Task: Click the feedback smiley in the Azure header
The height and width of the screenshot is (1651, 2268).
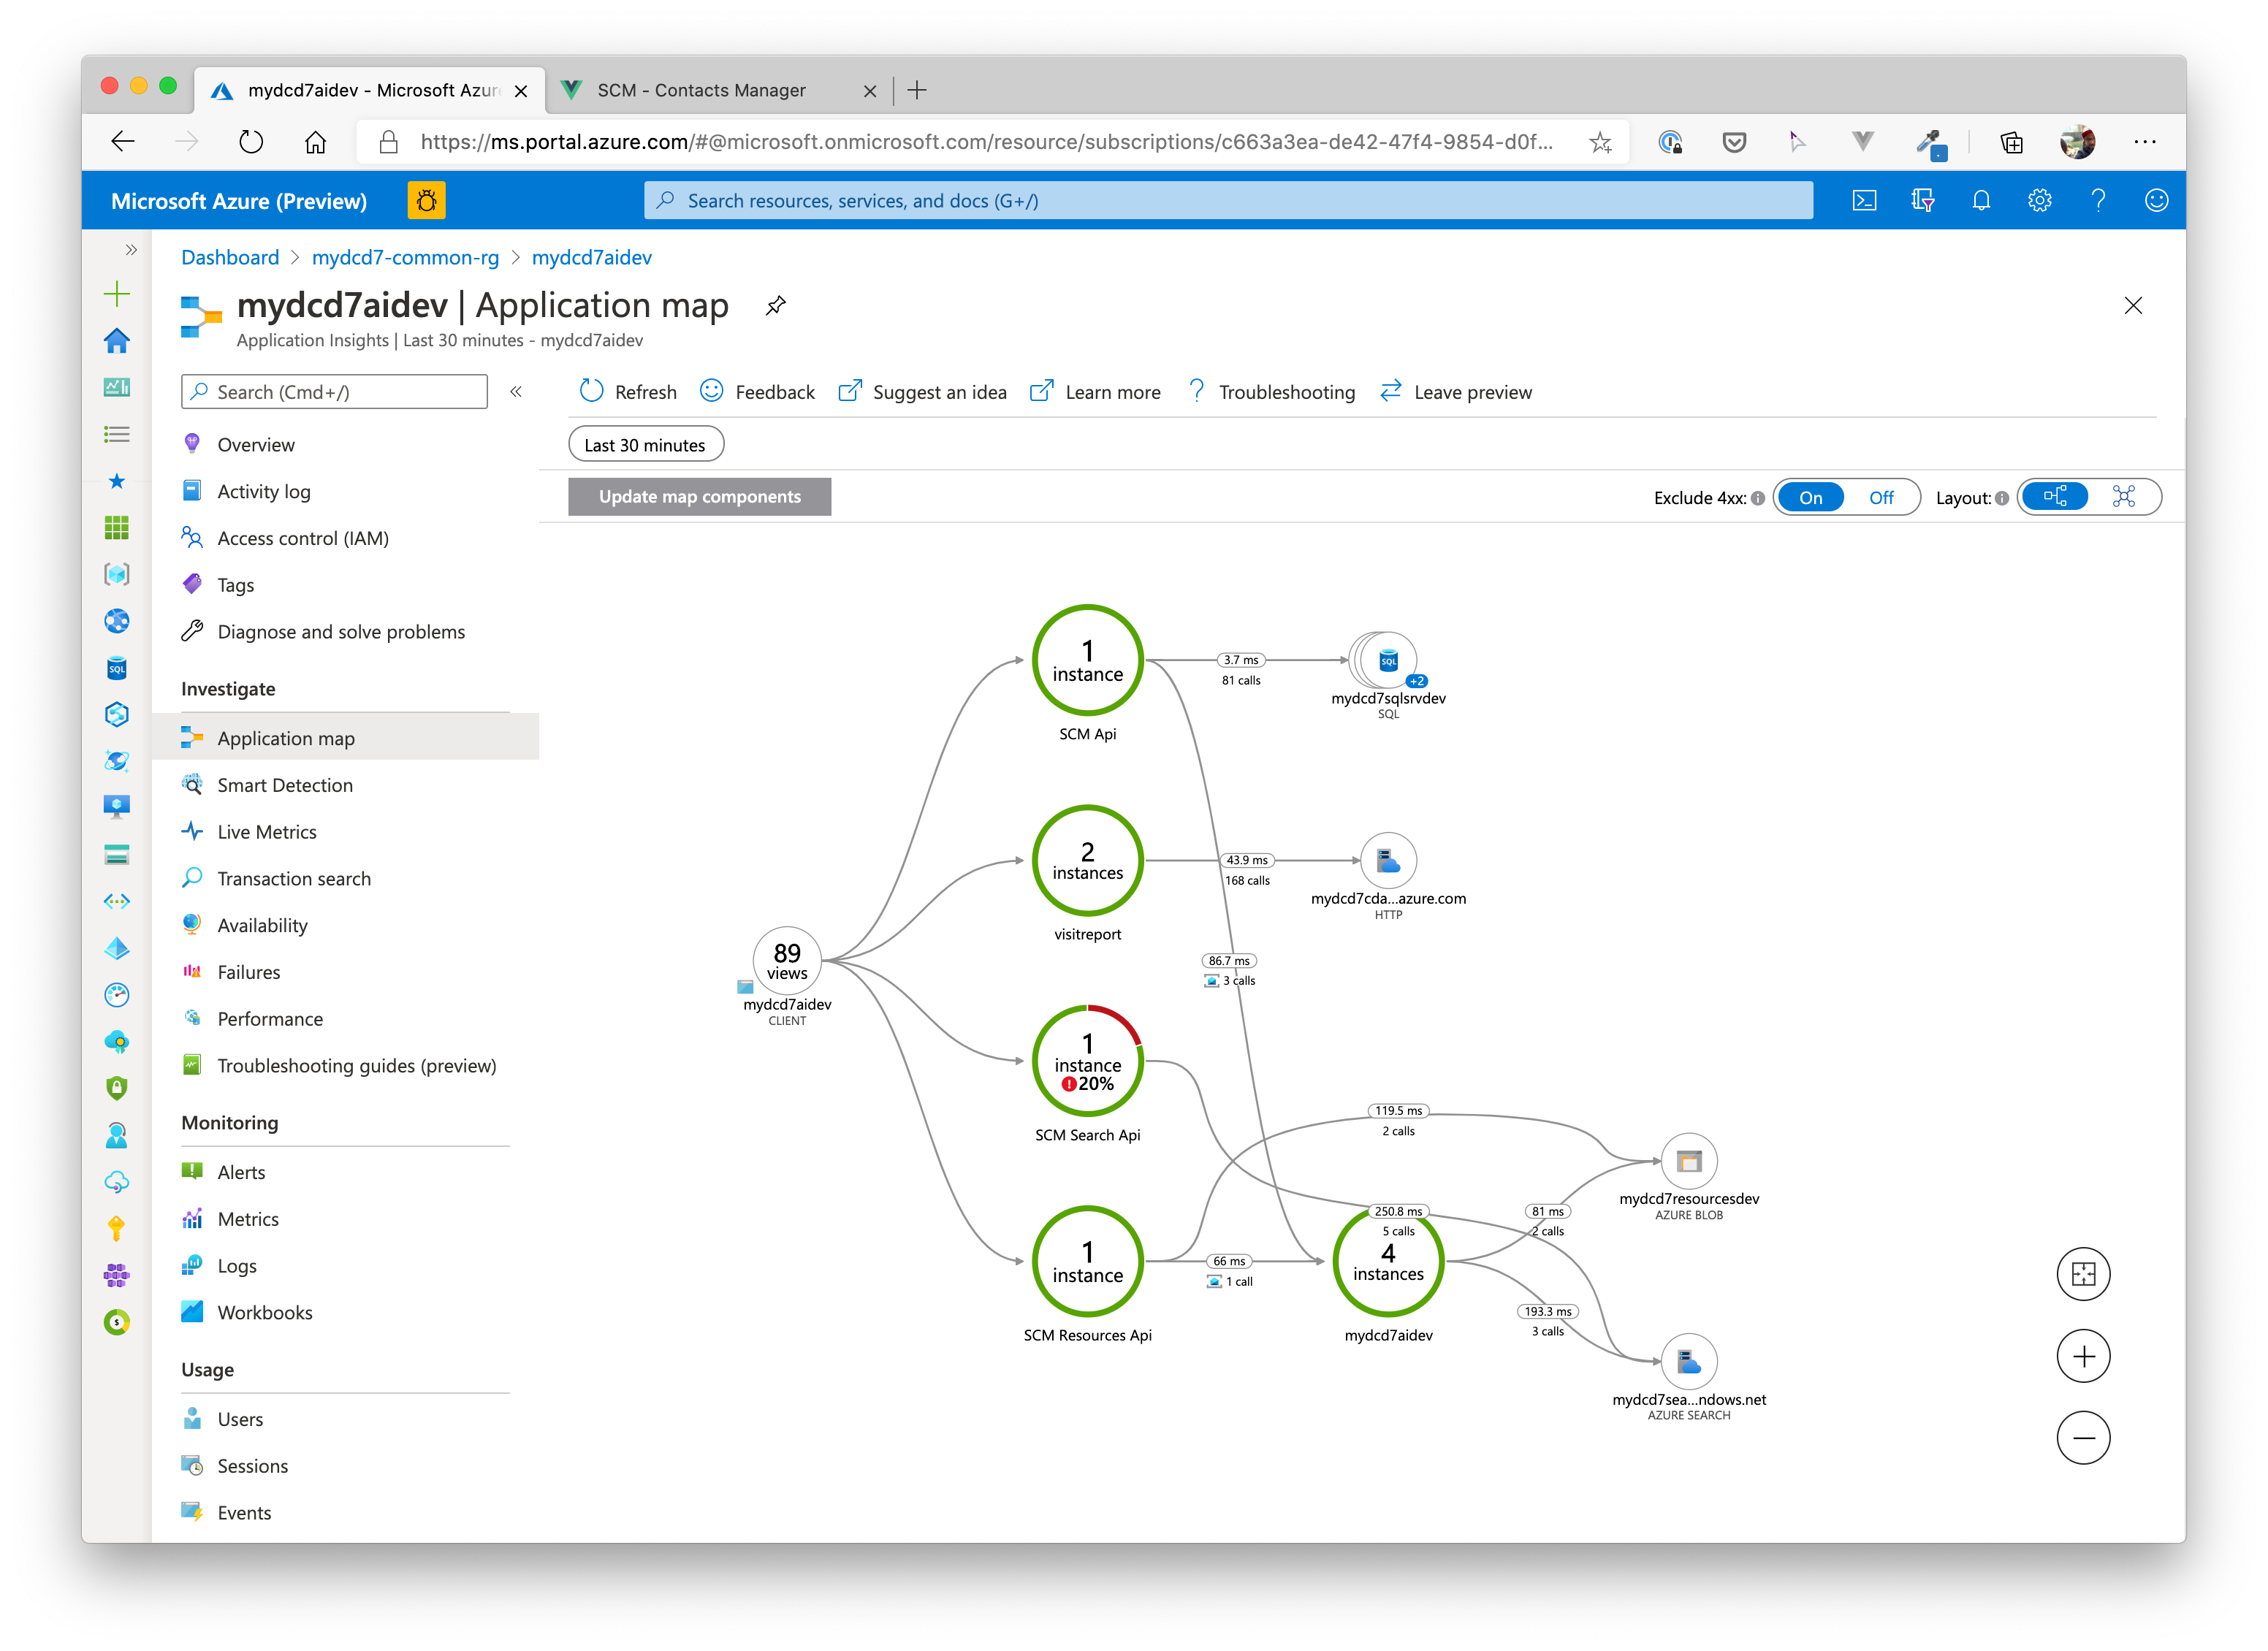Action: [2156, 201]
